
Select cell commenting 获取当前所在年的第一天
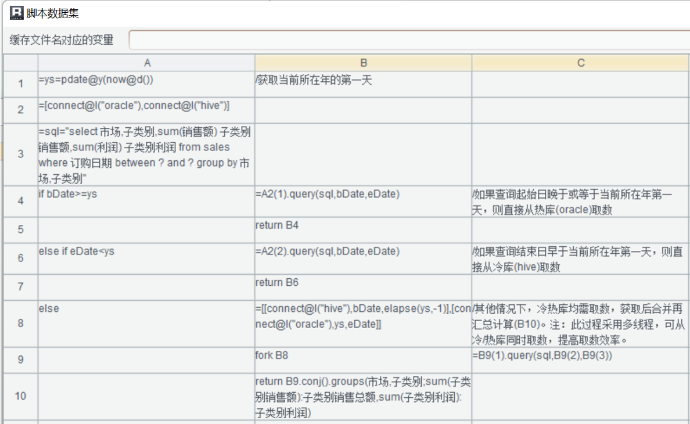(363, 84)
